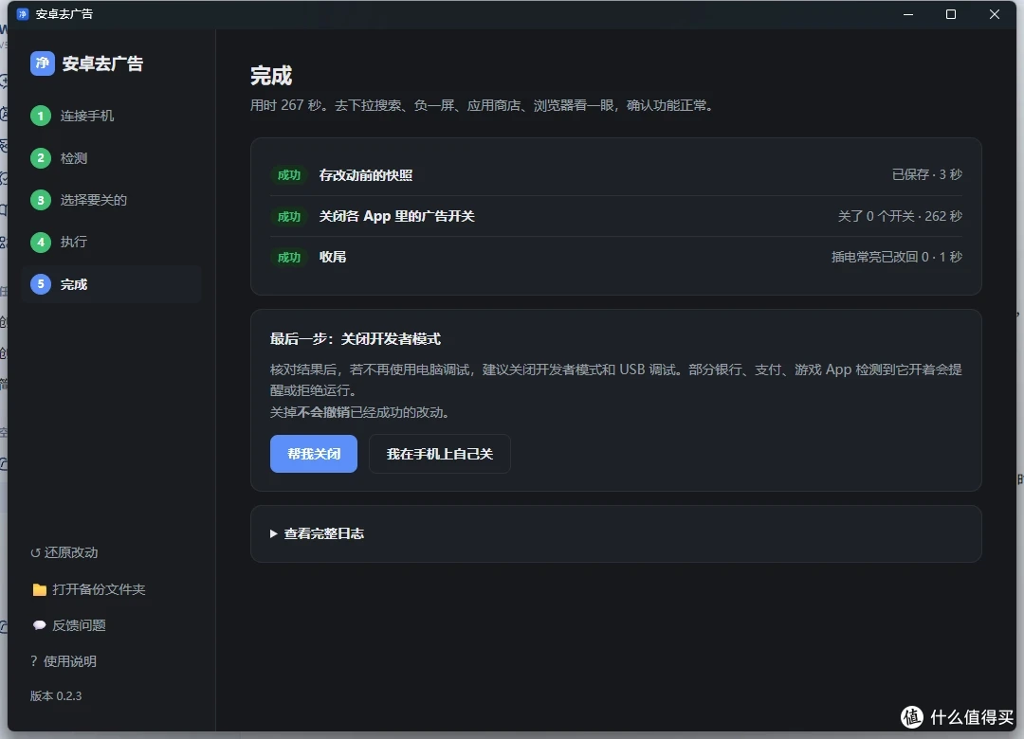Minimize the 安卓去广告 window

point(907,14)
